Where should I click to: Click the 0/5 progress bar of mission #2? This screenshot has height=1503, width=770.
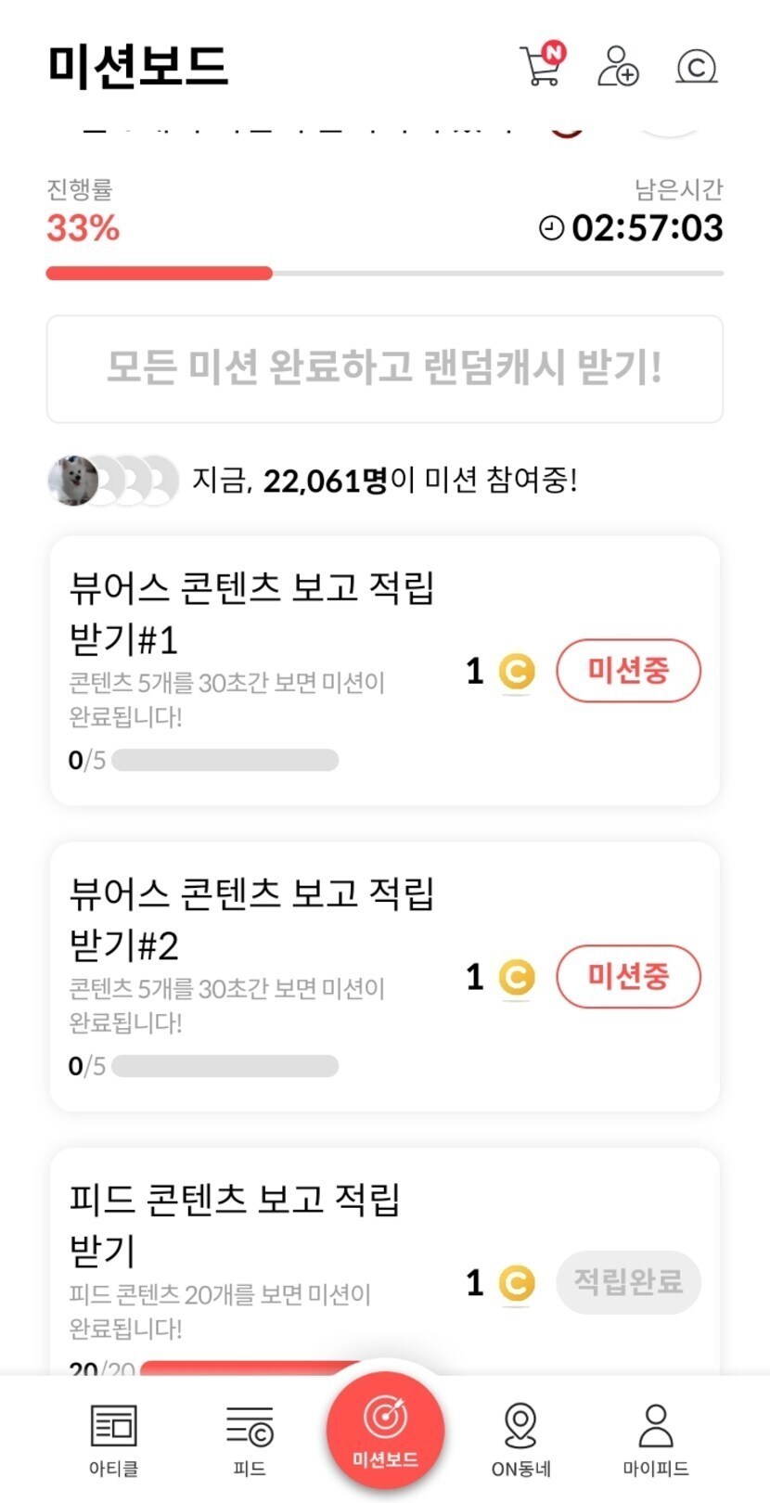(225, 1067)
